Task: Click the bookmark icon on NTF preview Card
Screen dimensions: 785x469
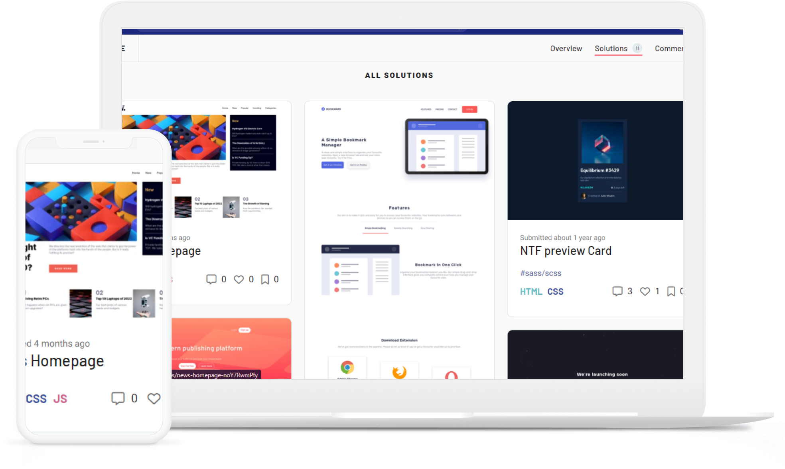Action: (672, 292)
